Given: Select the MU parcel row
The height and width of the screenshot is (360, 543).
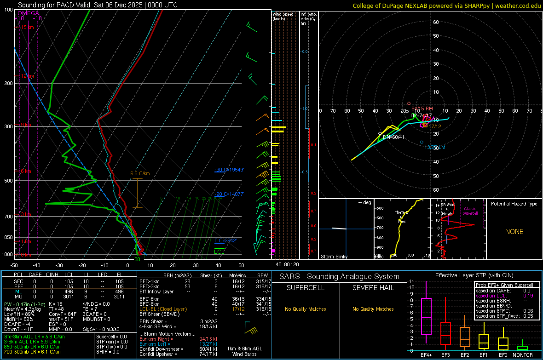Looking at the screenshot, I should pyautogui.click(x=69, y=296).
